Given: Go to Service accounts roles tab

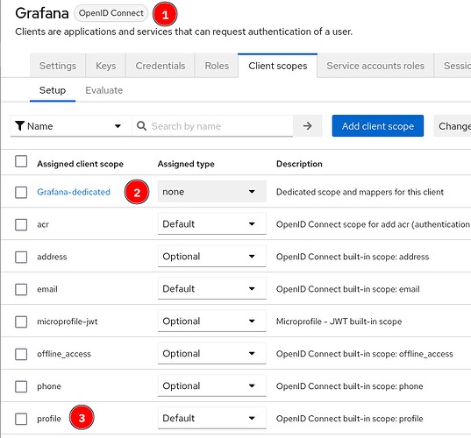Looking at the screenshot, I should 375,66.
